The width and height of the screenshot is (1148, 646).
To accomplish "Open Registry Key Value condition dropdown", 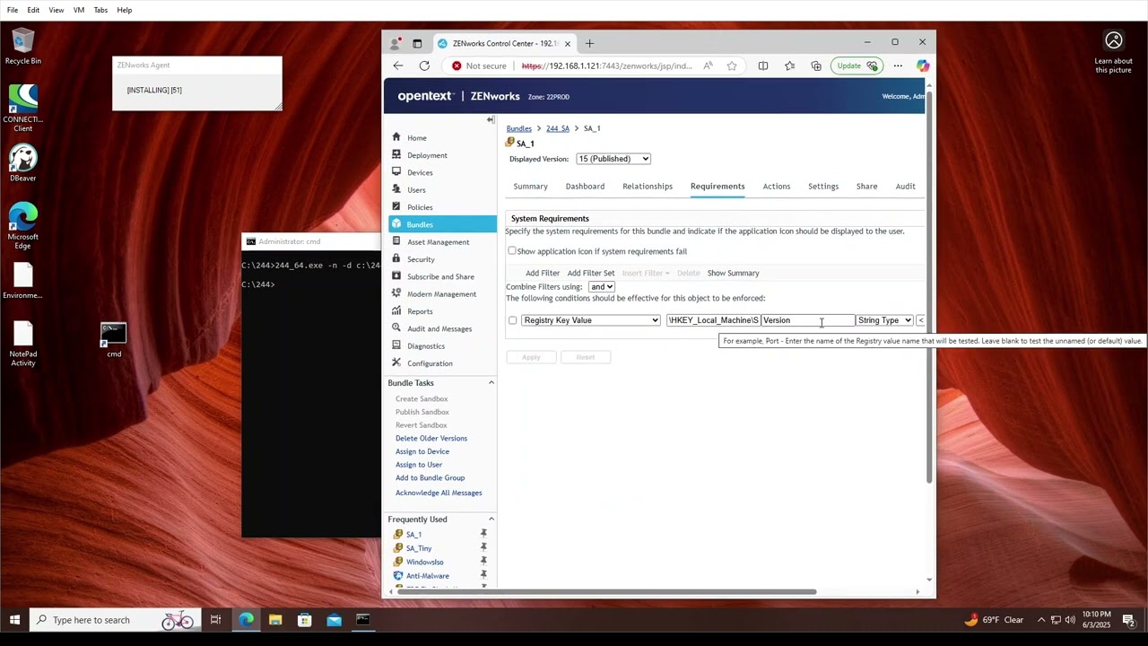I will pyautogui.click(x=591, y=320).
